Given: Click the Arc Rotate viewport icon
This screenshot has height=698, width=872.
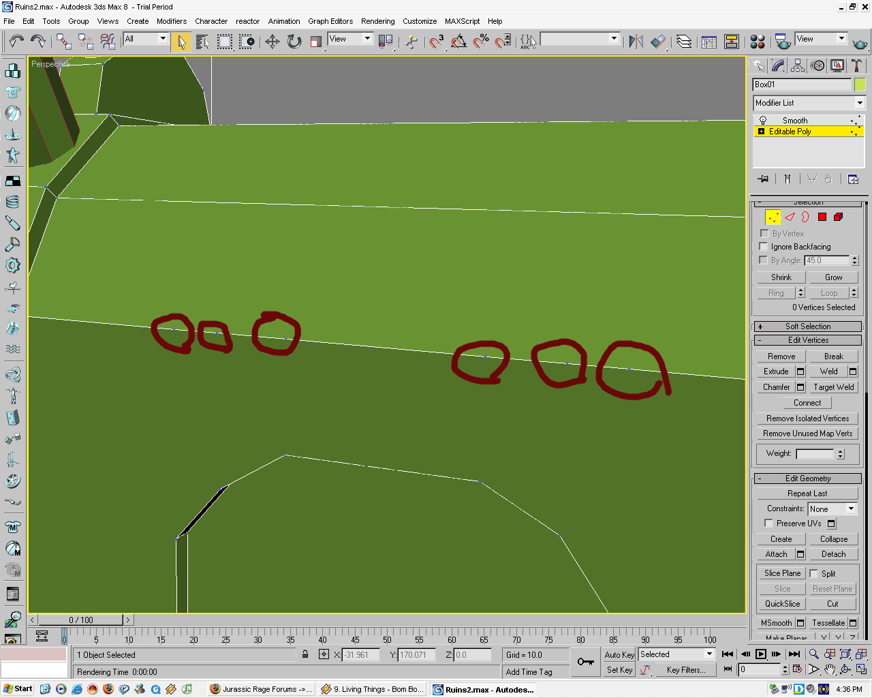Looking at the screenshot, I should (x=845, y=669).
